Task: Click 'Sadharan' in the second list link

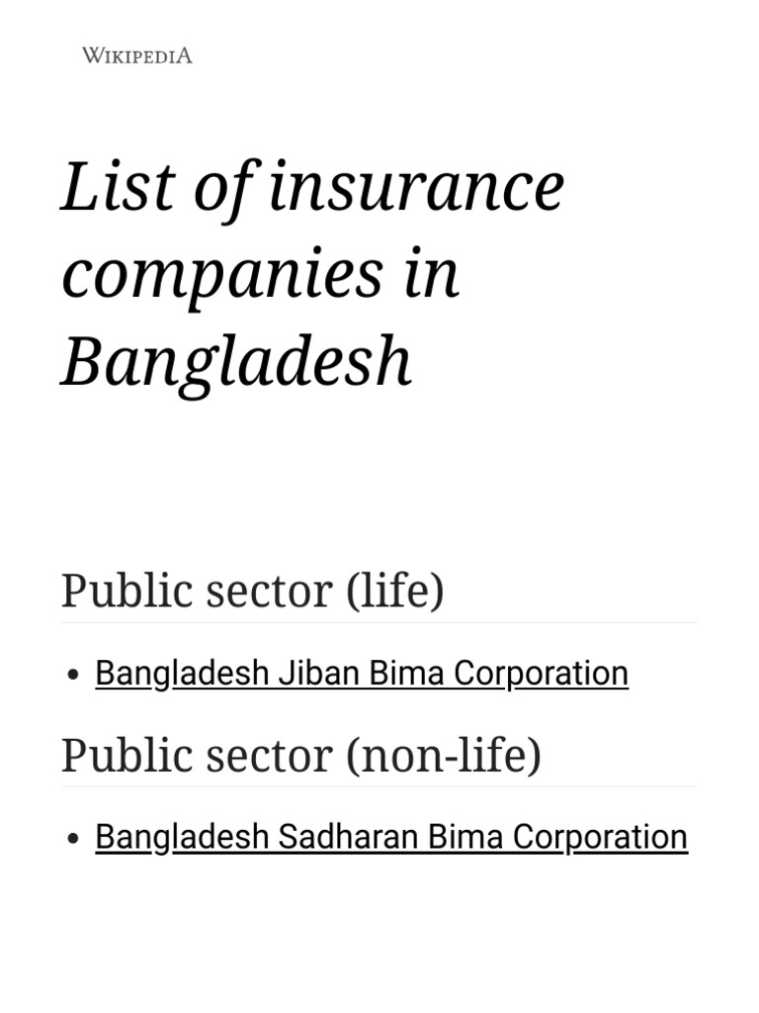Action: pos(347,837)
